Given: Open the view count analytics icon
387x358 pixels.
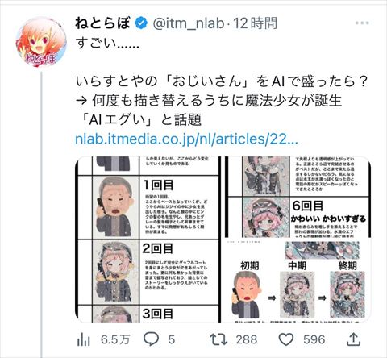Looking at the screenshot, I should (84, 339).
